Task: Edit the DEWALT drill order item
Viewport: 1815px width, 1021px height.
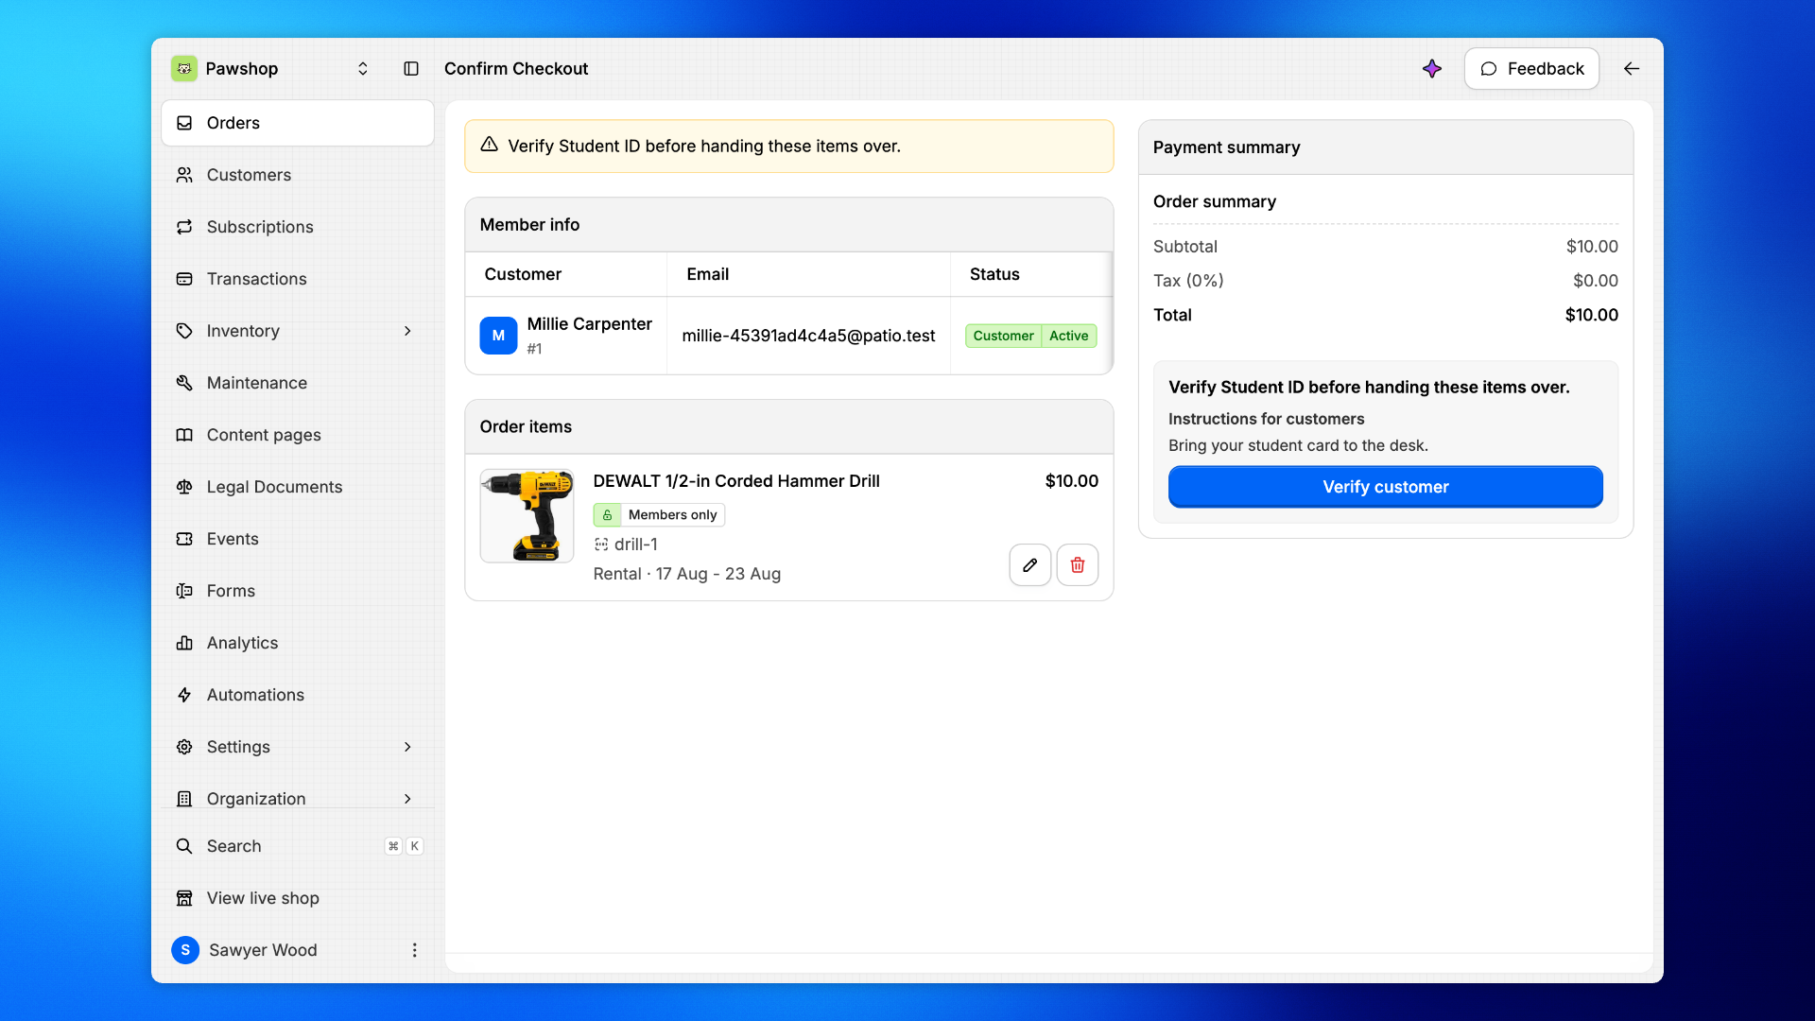Action: tap(1030, 565)
